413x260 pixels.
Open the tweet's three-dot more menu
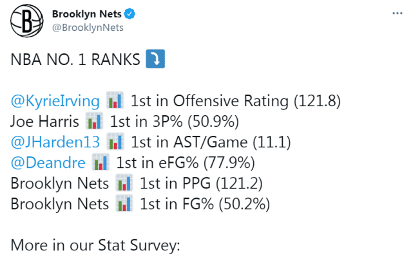click(396, 14)
